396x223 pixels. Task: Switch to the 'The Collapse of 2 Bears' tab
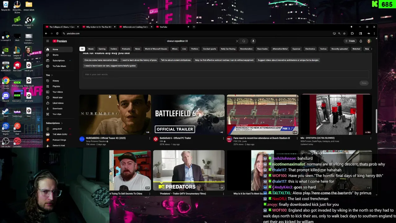pyautogui.click(x=62, y=27)
